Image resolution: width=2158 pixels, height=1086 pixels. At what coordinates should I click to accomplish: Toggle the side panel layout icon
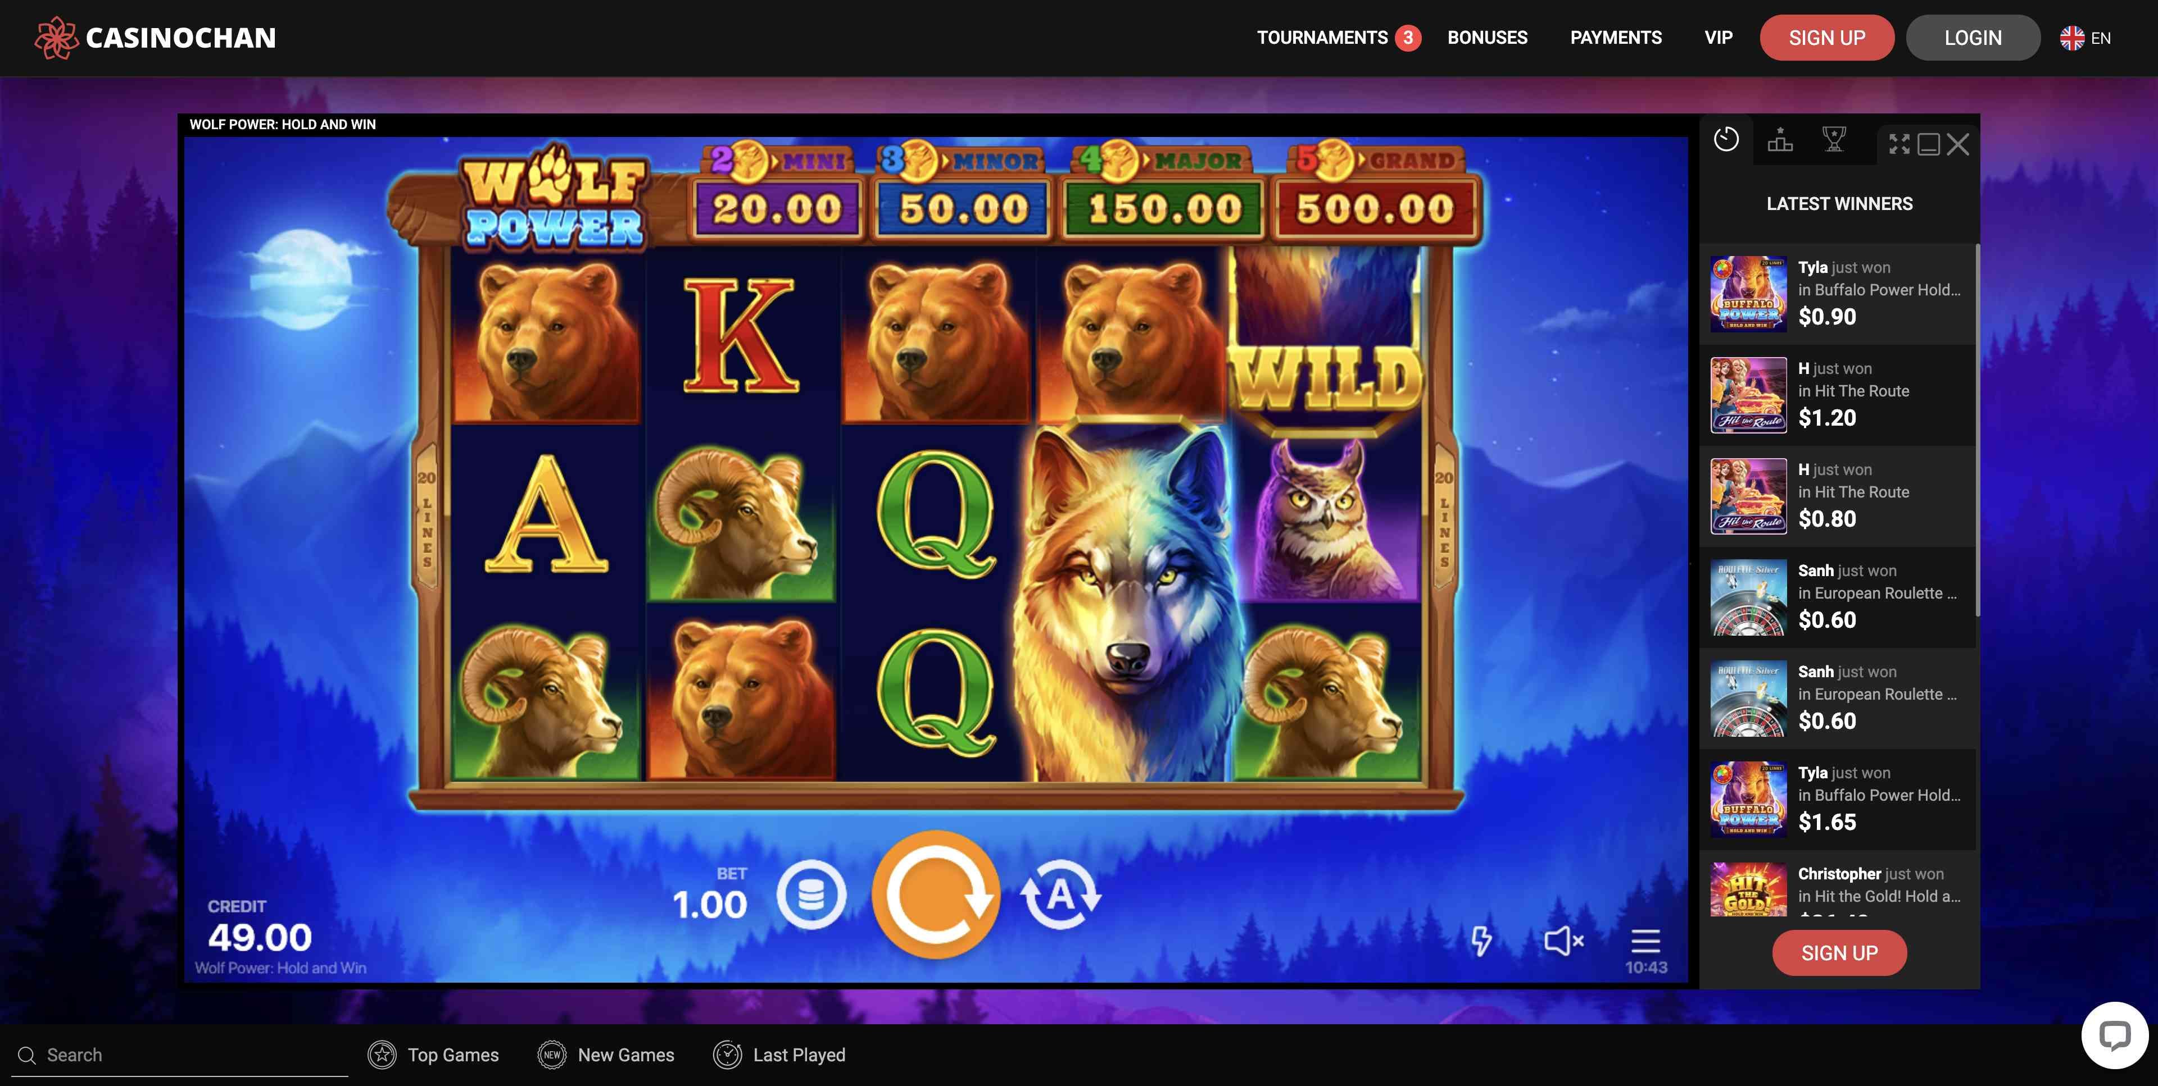pos(1929,144)
